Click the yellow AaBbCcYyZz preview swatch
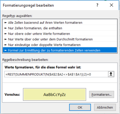The width and height of the screenshot is (120, 114). point(54,94)
